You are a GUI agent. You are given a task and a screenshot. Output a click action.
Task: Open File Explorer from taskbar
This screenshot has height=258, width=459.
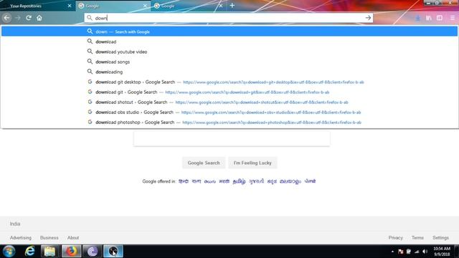(x=49, y=252)
